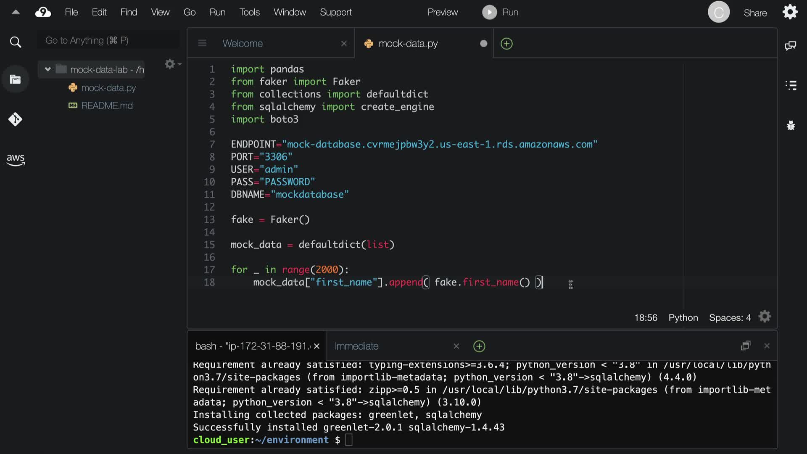Collapse the mock-data-lab folder
Viewport: 807px width, 454px height.
coord(47,69)
